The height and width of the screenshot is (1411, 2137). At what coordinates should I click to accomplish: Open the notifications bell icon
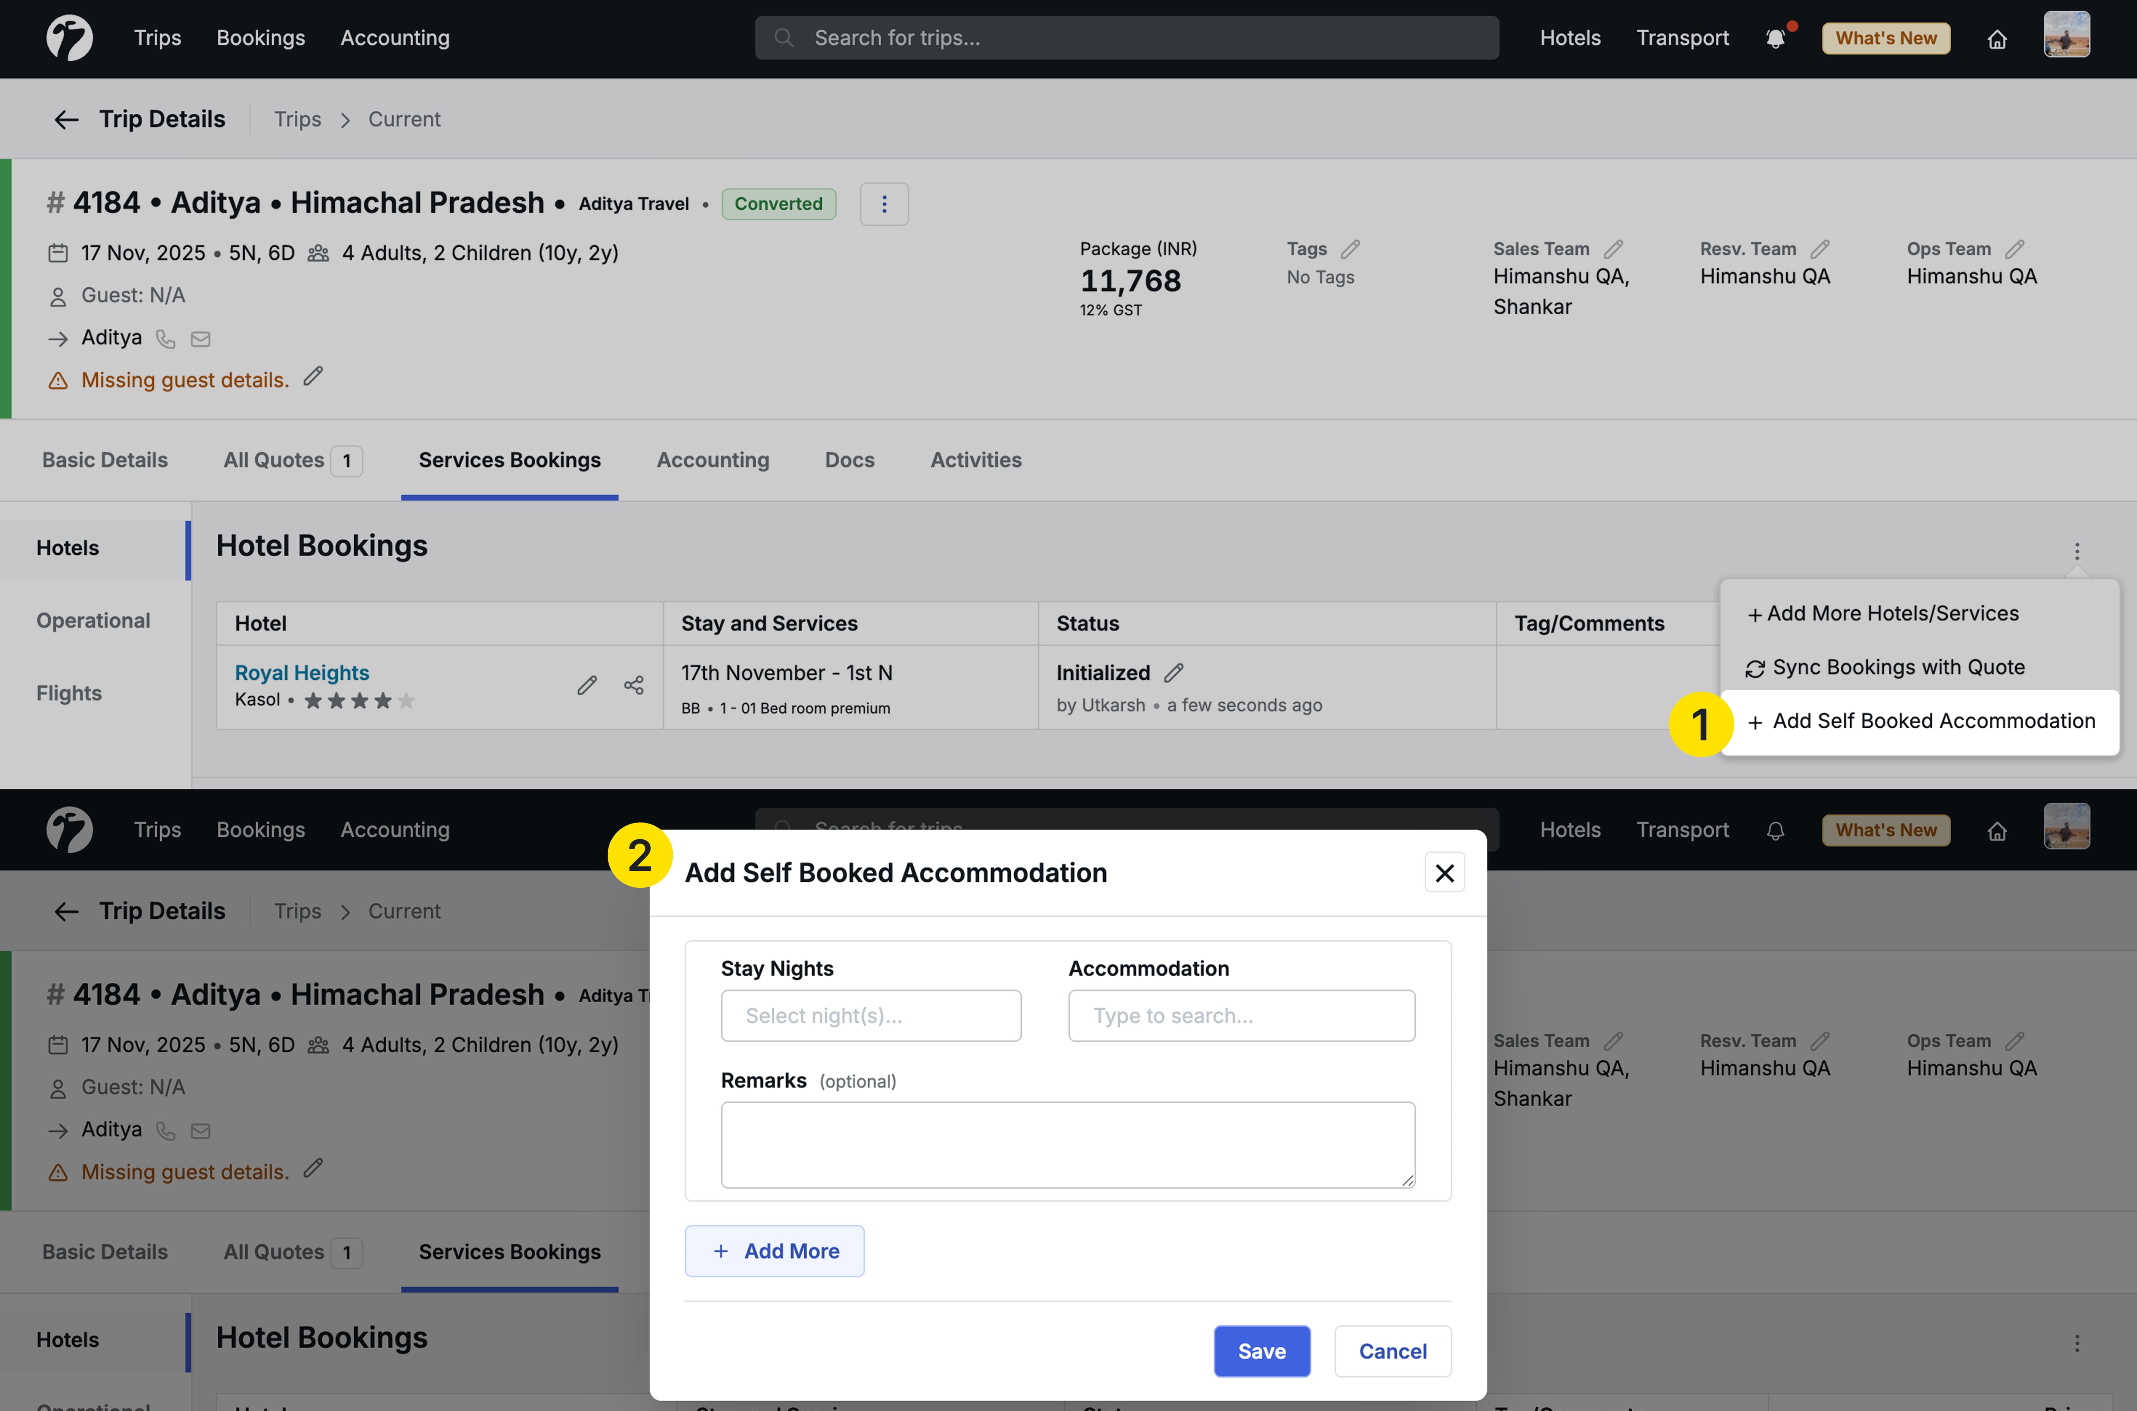click(1775, 38)
